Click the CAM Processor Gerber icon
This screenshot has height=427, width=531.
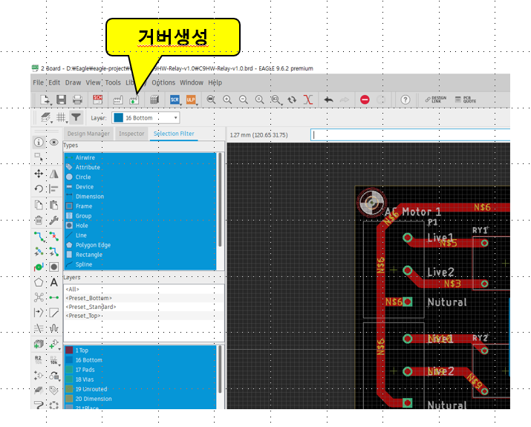click(134, 99)
